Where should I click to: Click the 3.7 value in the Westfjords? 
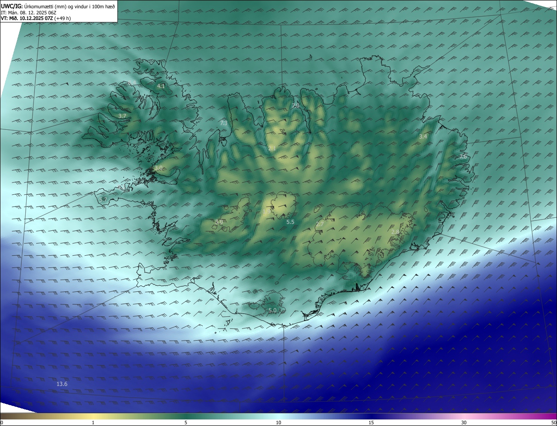pos(122,116)
